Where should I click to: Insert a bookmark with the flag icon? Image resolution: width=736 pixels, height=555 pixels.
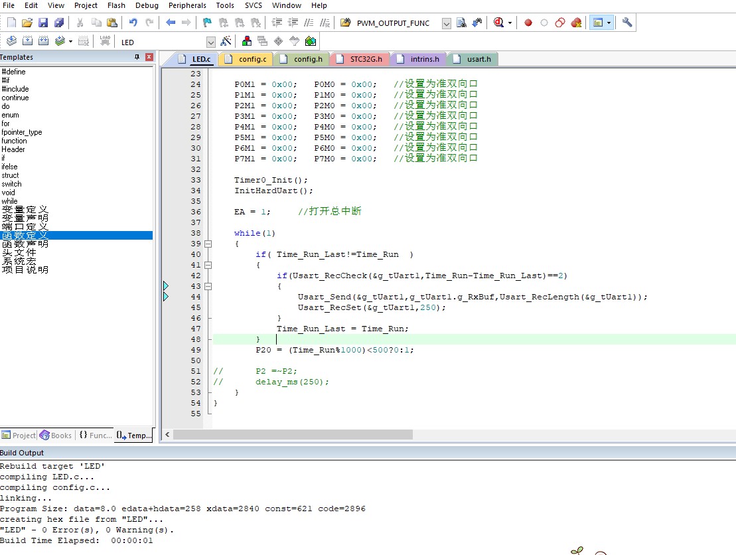tap(207, 23)
